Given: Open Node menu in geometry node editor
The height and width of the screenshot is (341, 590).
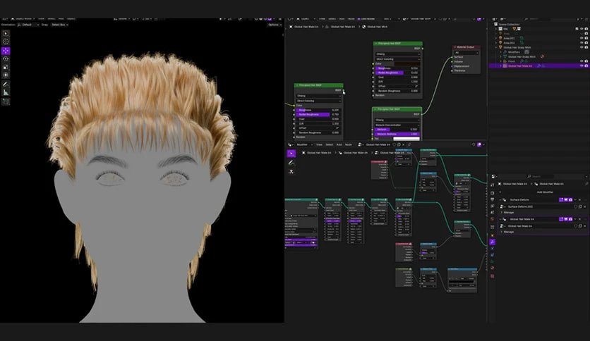Looking at the screenshot, I should point(349,144).
